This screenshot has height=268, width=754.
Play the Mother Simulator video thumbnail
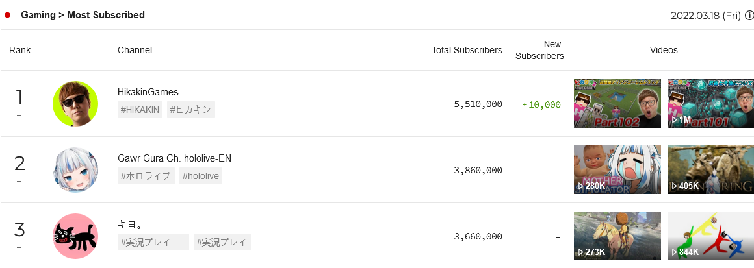617,170
